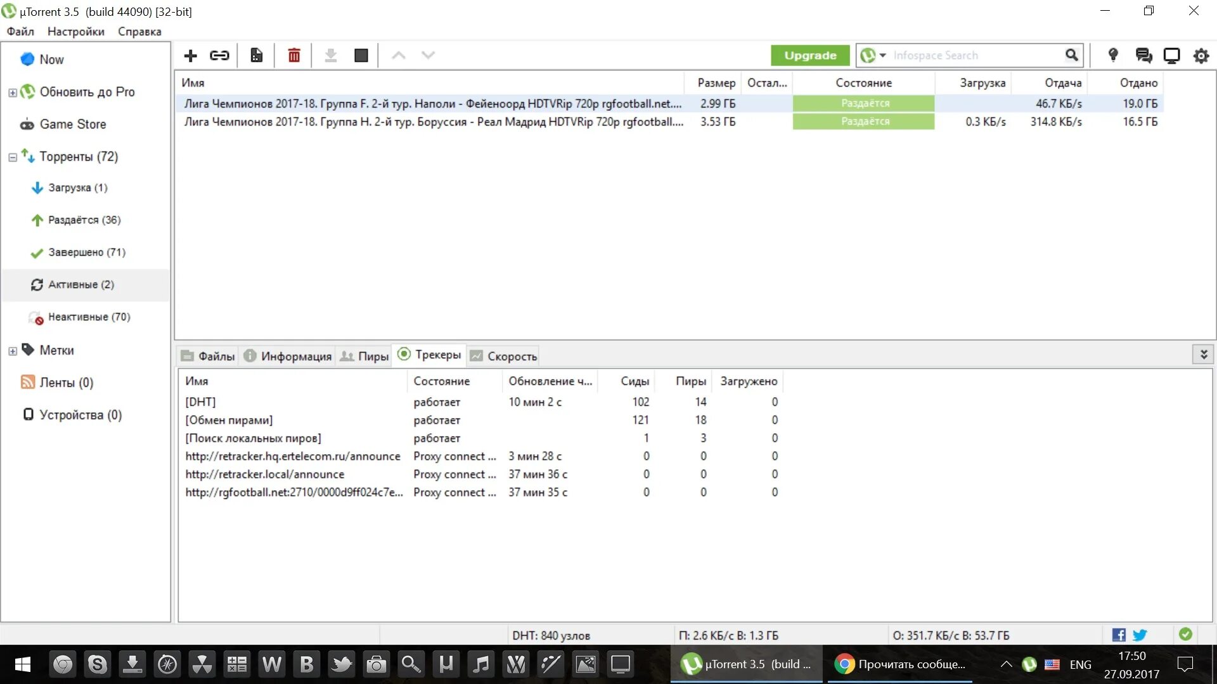Open the search provider dropdown arrow
Image resolution: width=1217 pixels, height=684 pixels.
coord(882,56)
